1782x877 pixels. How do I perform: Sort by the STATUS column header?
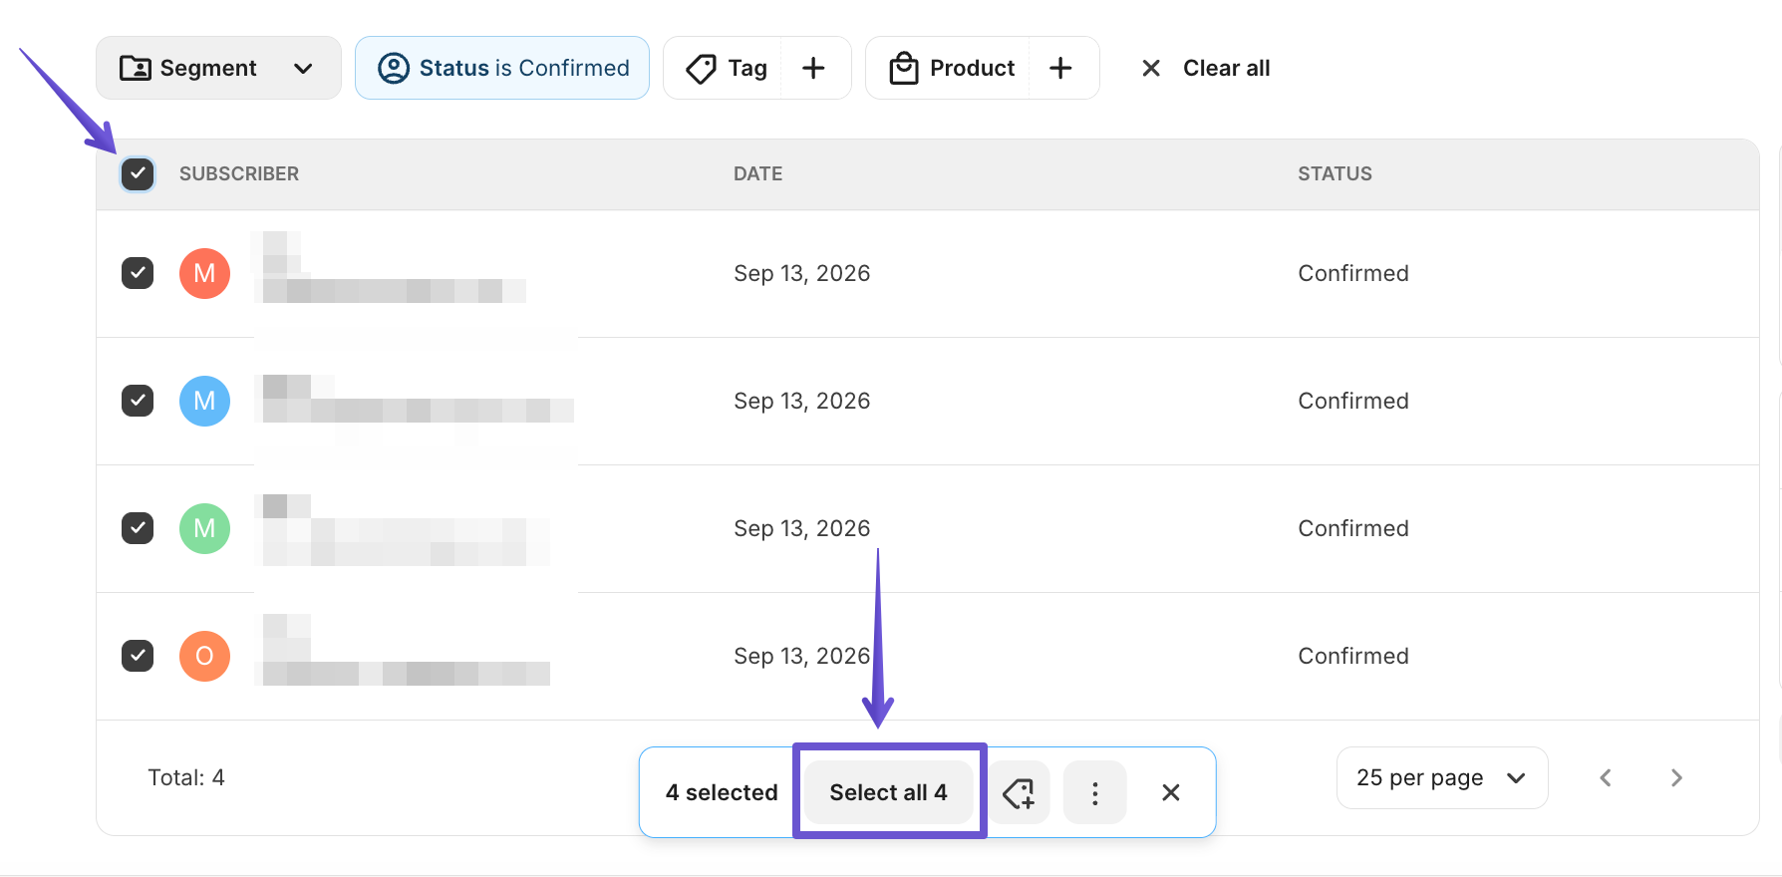[x=1335, y=173]
